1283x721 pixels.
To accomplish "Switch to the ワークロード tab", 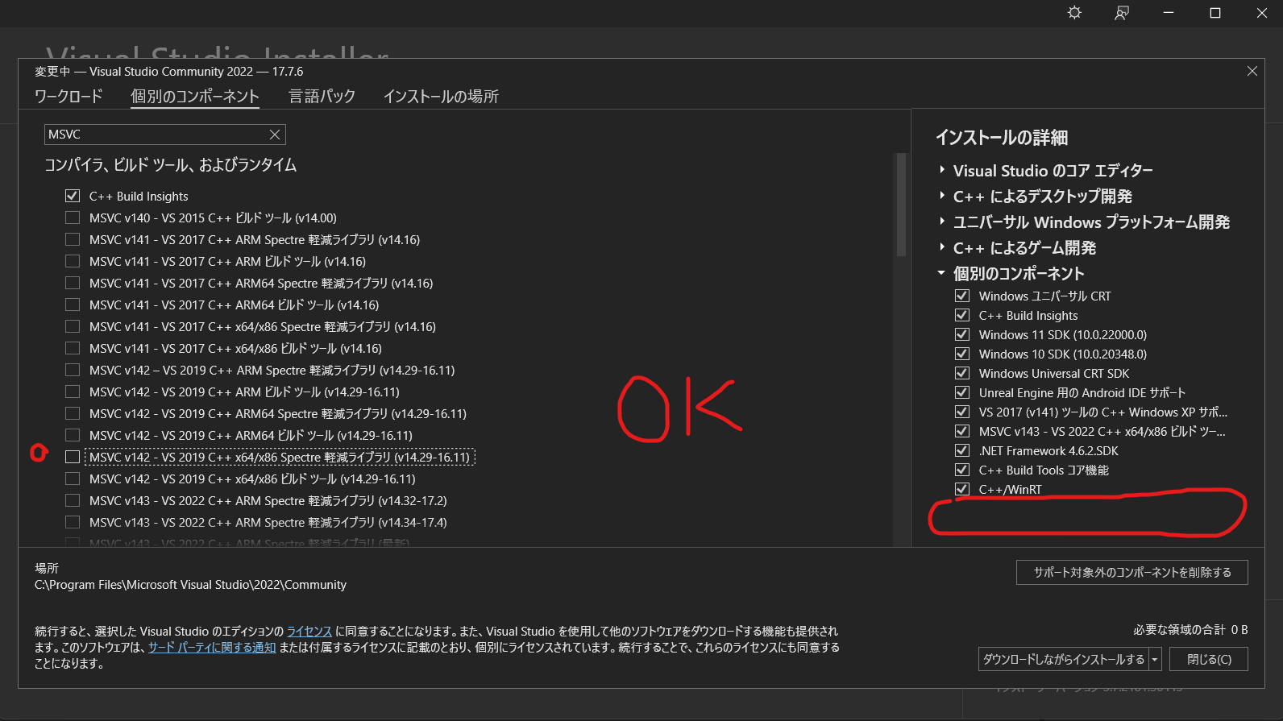I will (69, 97).
